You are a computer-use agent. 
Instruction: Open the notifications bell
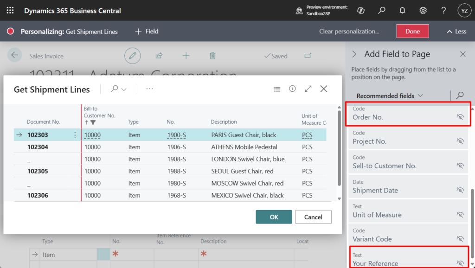[402, 10]
